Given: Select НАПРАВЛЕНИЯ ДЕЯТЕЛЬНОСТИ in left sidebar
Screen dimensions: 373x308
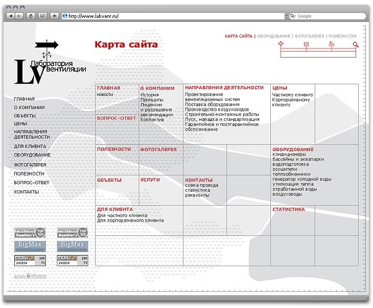Looking at the screenshot, I should click(x=32, y=134).
